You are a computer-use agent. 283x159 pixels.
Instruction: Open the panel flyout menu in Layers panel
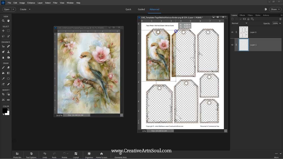click(281, 15)
